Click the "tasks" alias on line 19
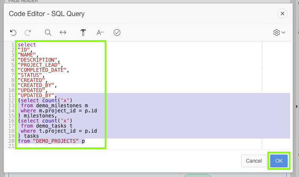This screenshot has height=177, width=299. click(32, 136)
